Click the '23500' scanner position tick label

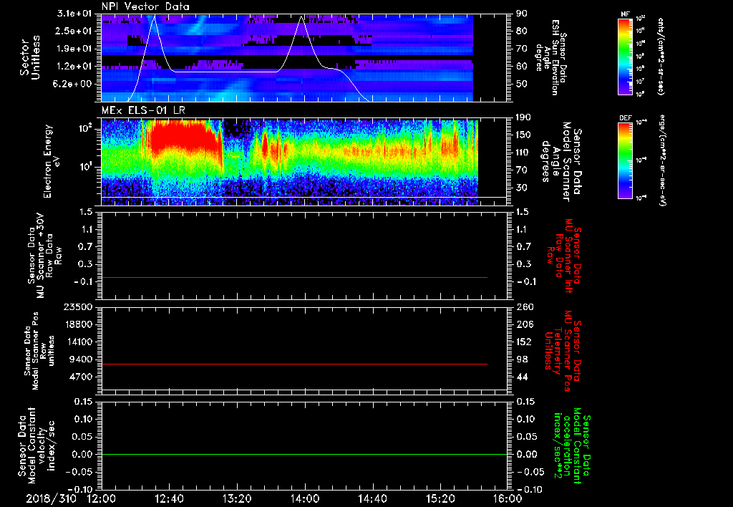pyautogui.click(x=78, y=306)
